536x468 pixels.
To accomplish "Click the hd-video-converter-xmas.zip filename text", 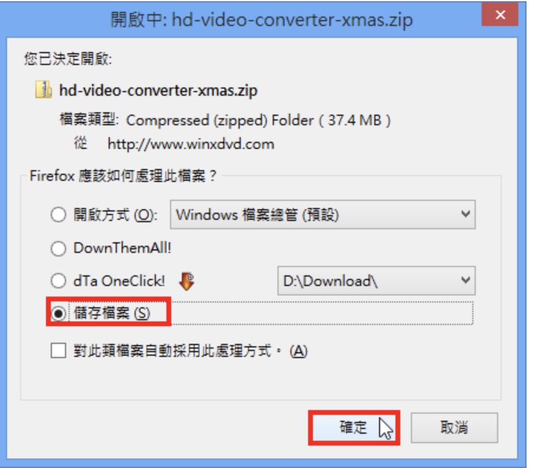I will 158,90.
